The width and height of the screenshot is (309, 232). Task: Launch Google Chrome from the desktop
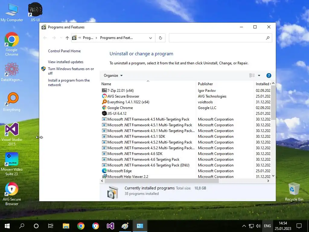(x=12, y=44)
